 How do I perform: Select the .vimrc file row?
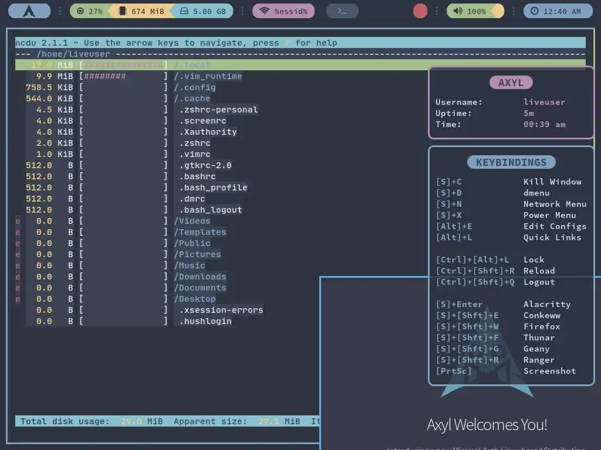(118, 154)
